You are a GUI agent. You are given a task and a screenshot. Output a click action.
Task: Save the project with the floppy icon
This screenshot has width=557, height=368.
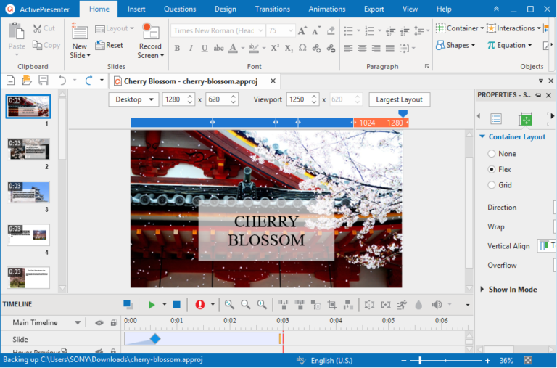click(x=44, y=81)
